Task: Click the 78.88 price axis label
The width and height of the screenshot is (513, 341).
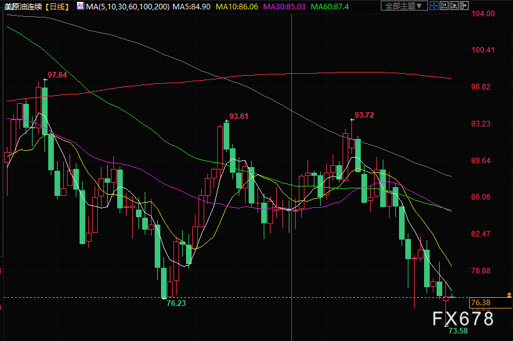Action: 481,270
